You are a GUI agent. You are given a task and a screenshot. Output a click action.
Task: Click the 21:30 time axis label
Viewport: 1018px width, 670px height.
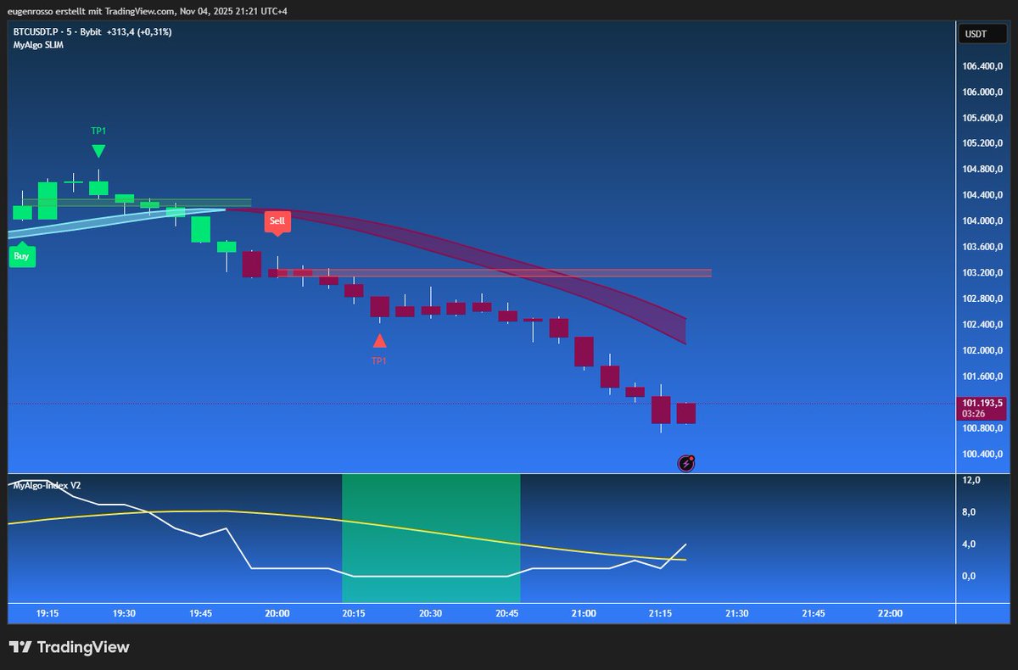click(736, 613)
